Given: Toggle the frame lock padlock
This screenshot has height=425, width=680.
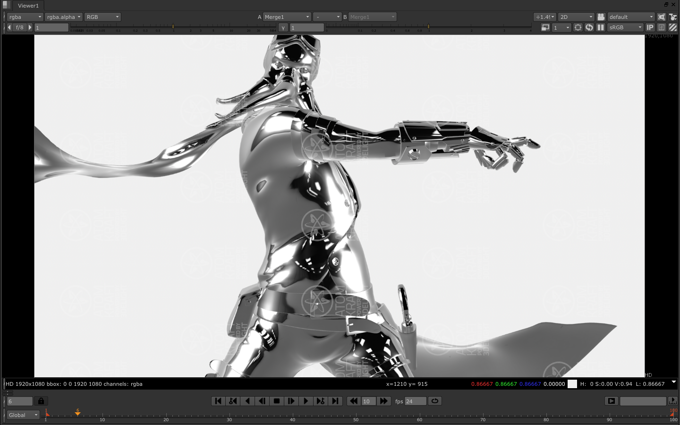Looking at the screenshot, I should click(41, 401).
